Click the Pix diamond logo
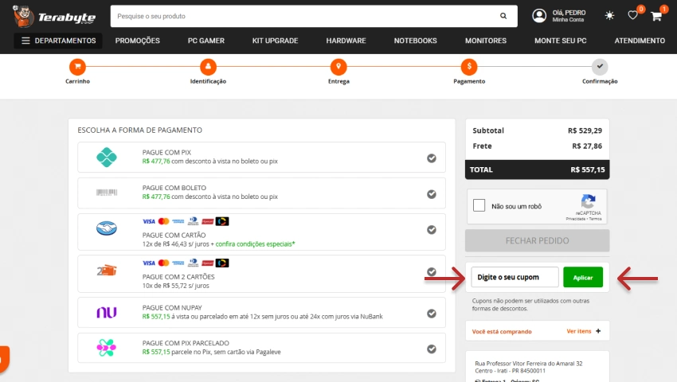677x382 pixels. click(107, 157)
